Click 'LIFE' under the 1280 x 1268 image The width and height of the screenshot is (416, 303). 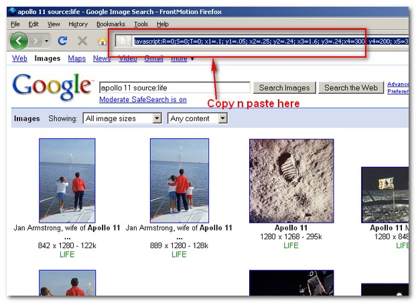pyautogui.click(x=291, y=245)
